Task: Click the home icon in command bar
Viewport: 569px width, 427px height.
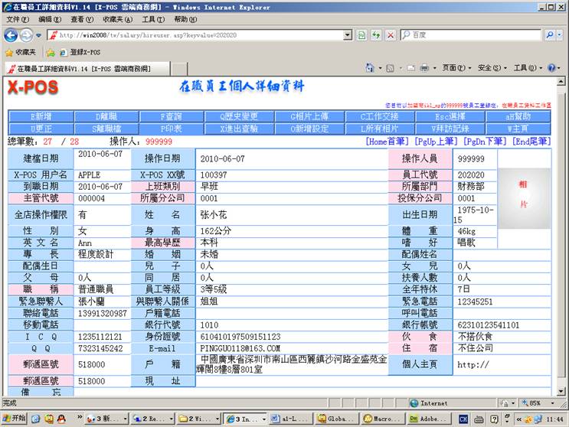Action: [x=368, y=68]
